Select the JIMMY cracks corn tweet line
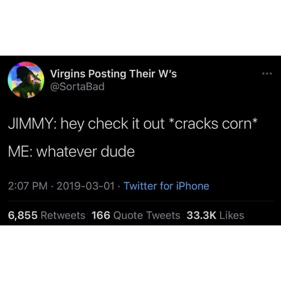This screenshot has width=281, height=281. click(x=133, y=124)
